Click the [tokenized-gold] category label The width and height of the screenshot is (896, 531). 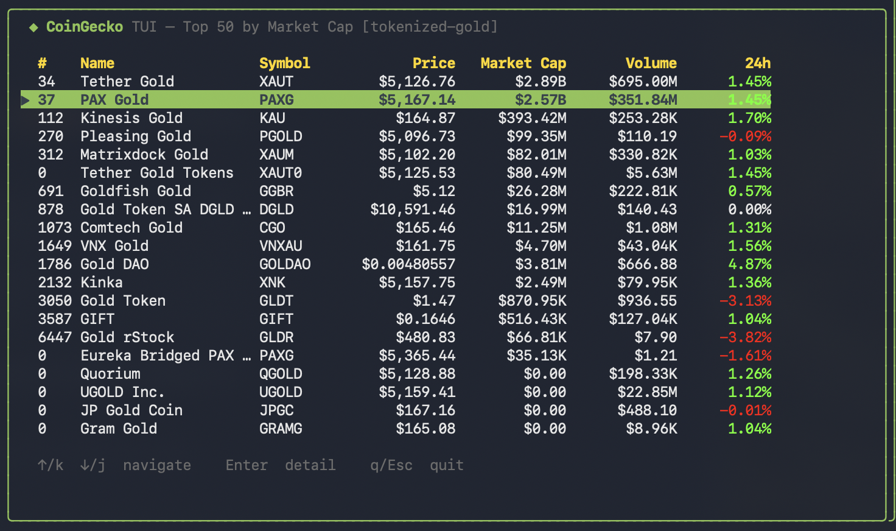pos(430,27)
